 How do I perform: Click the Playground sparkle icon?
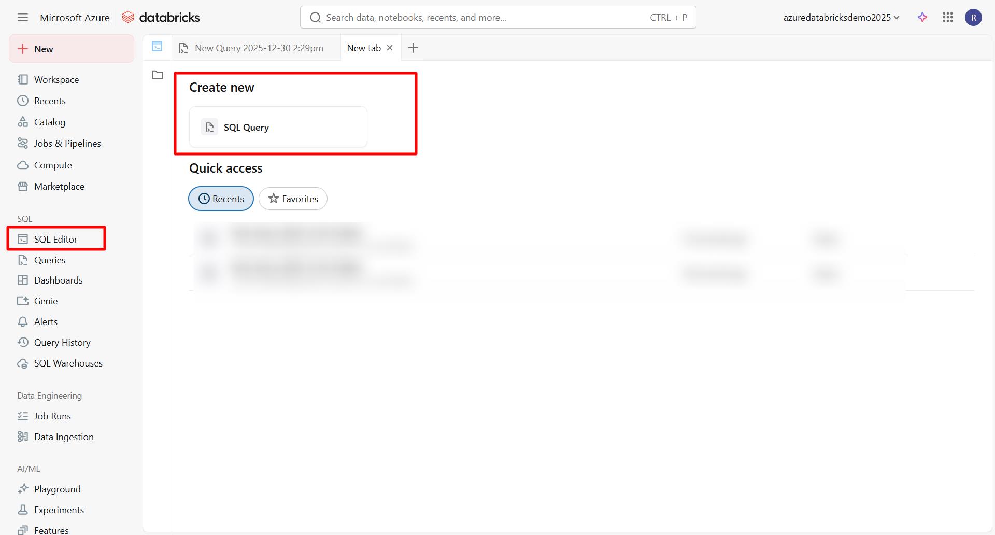23,489
